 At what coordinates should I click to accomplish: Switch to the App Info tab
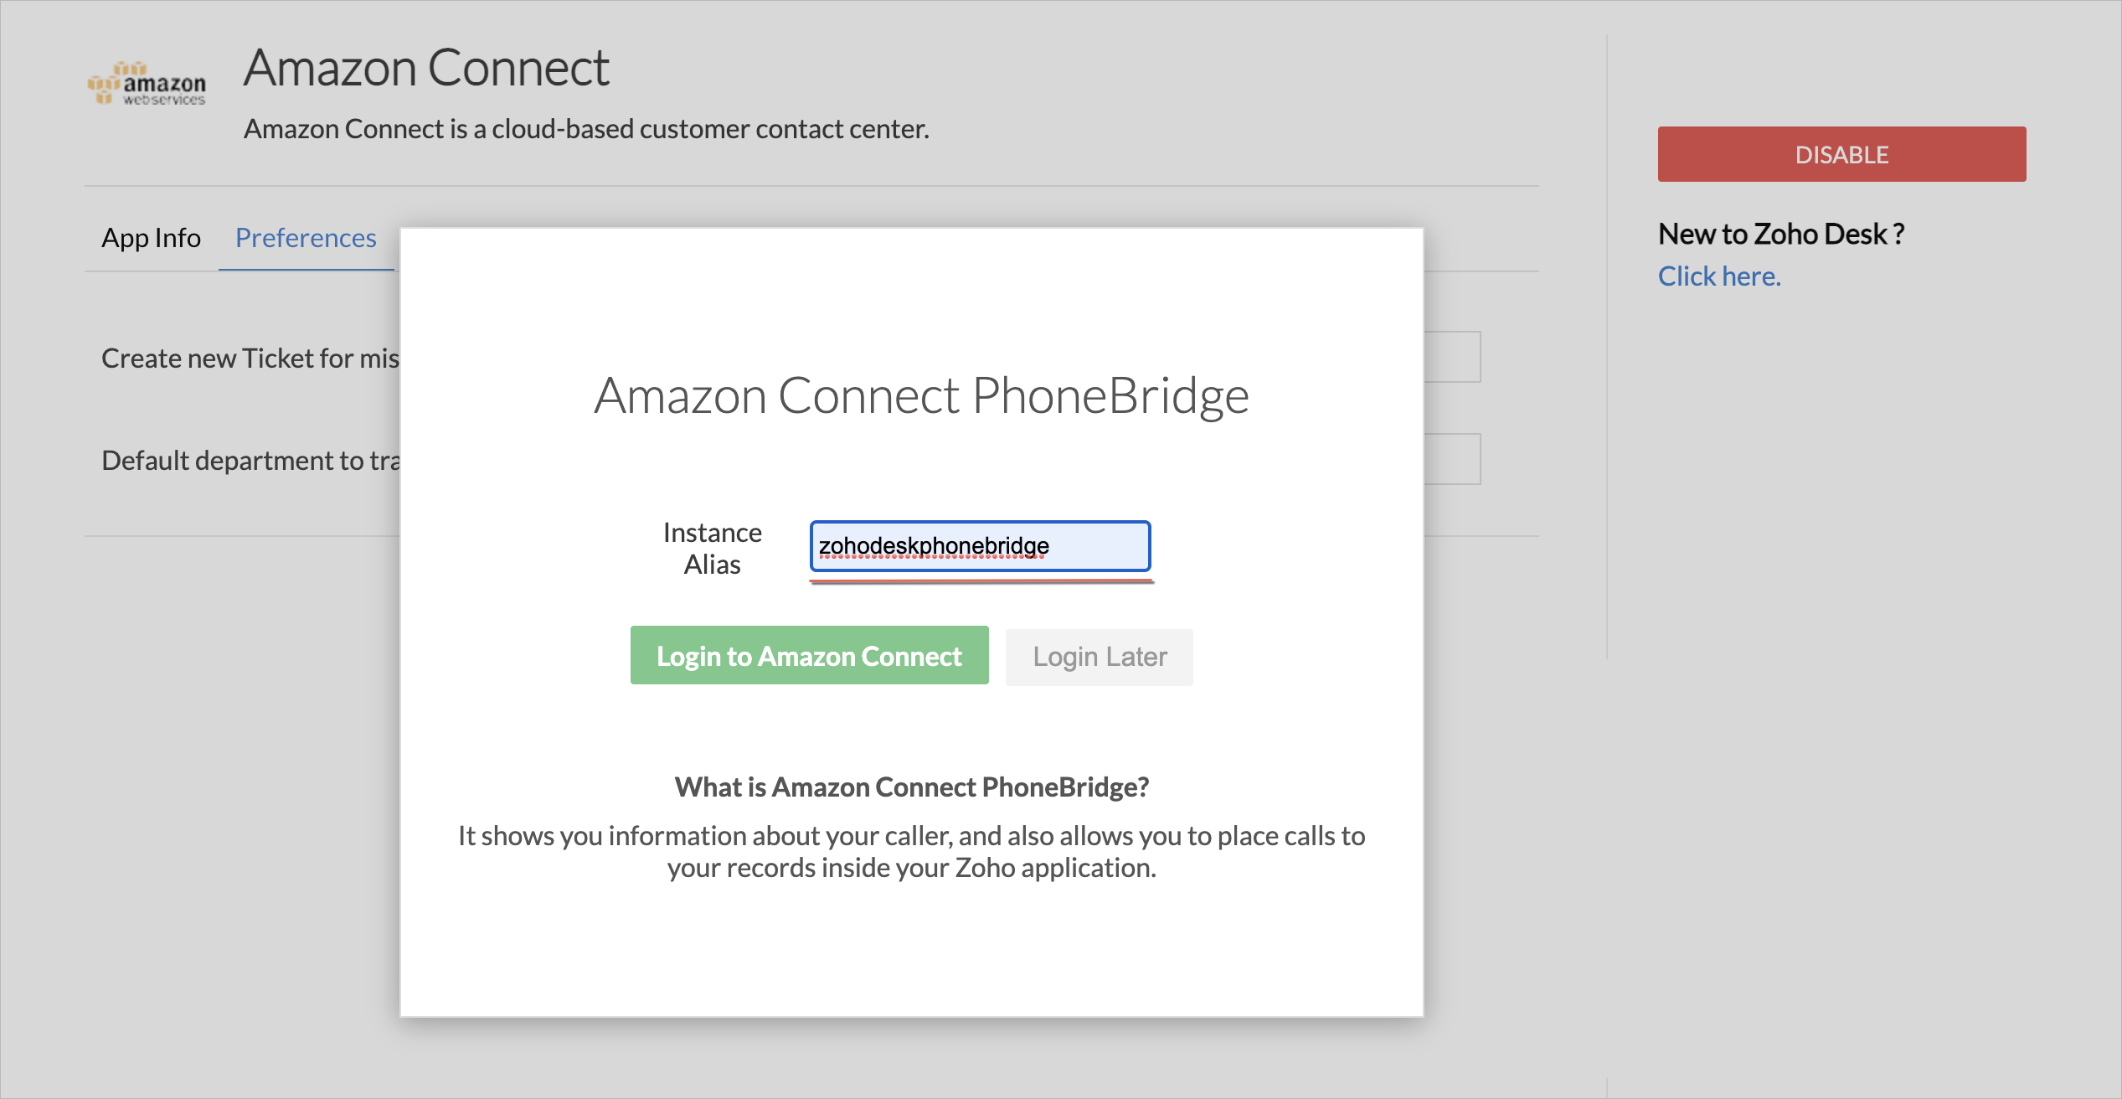151,238
